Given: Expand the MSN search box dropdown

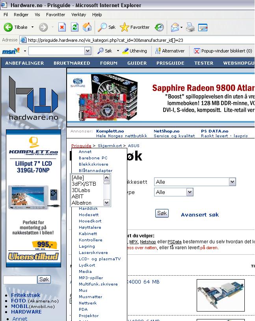Looking at the screenshot, I should coord(87,51).
